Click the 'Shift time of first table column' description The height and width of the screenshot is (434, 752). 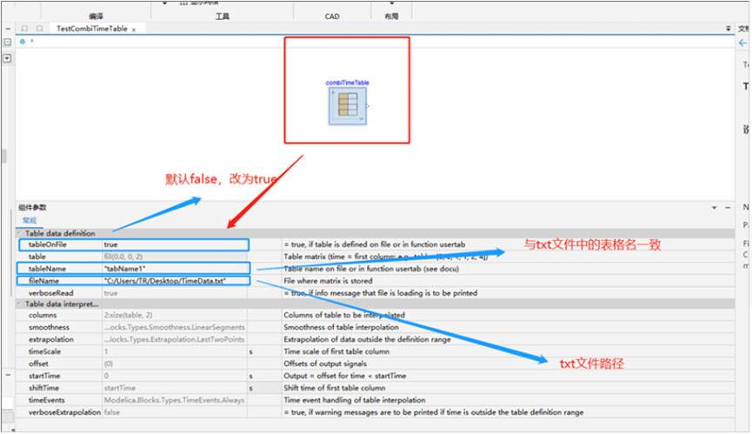pos(335,388)
